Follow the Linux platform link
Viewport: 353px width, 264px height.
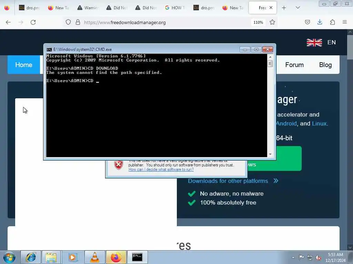(319, 123)
